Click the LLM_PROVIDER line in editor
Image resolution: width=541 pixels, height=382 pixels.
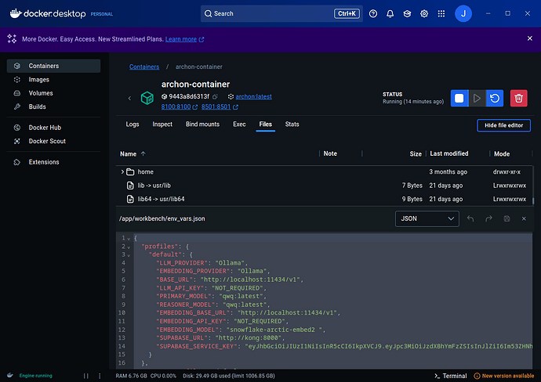click(202, 263)
